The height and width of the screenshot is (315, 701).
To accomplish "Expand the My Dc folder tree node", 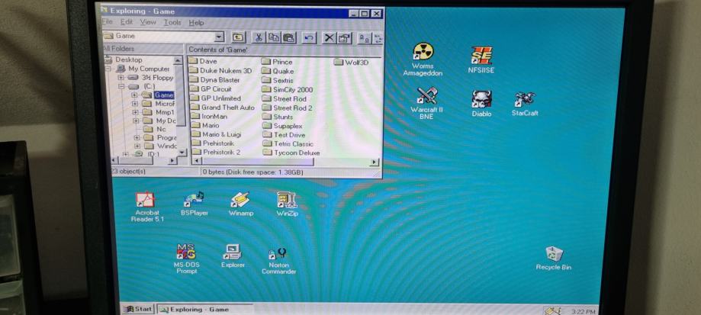I will point(136,121).
